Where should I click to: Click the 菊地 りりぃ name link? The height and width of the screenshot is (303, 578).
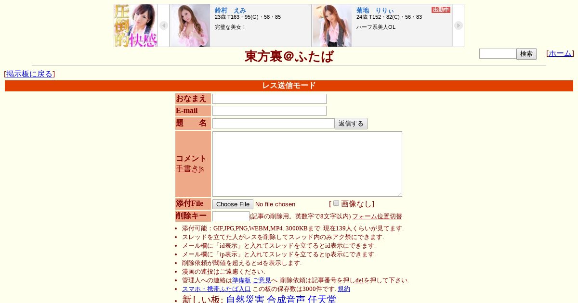[375, 10]
